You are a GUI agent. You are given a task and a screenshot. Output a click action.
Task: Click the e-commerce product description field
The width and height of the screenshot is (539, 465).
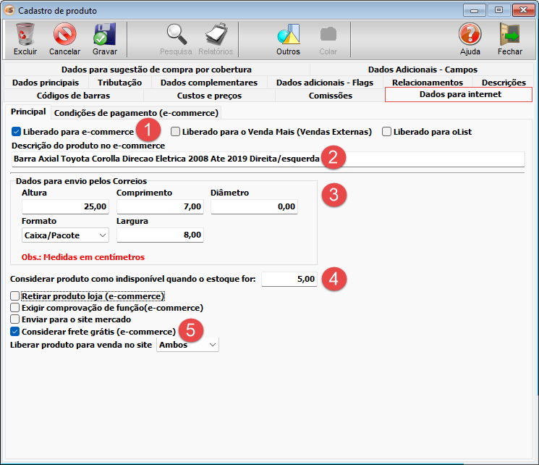(268, 159)
